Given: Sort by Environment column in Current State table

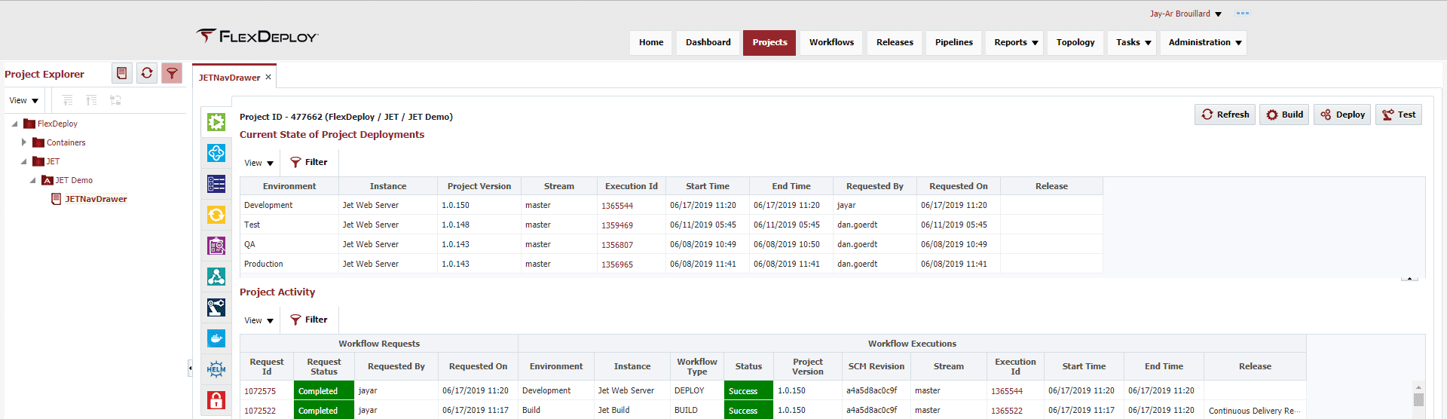Looking at the screenshot, I should tap(289, 186).
